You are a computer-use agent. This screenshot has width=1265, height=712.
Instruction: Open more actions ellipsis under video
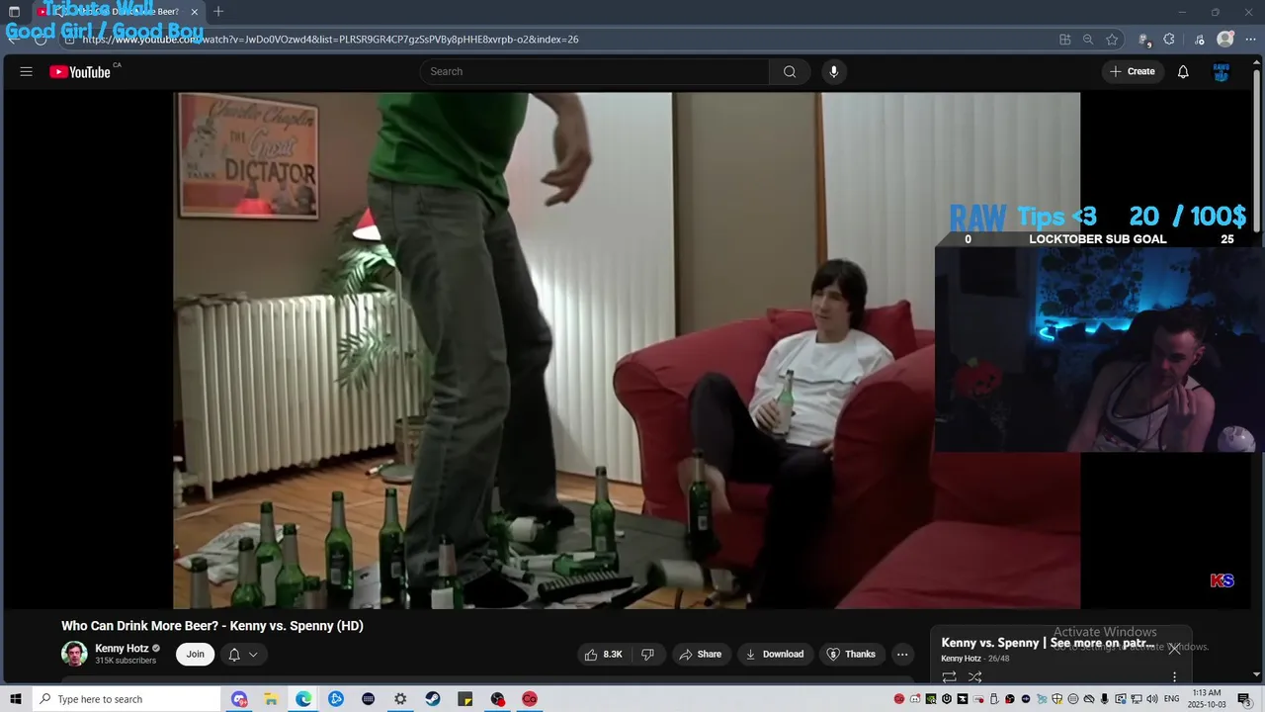pos(902,654)
